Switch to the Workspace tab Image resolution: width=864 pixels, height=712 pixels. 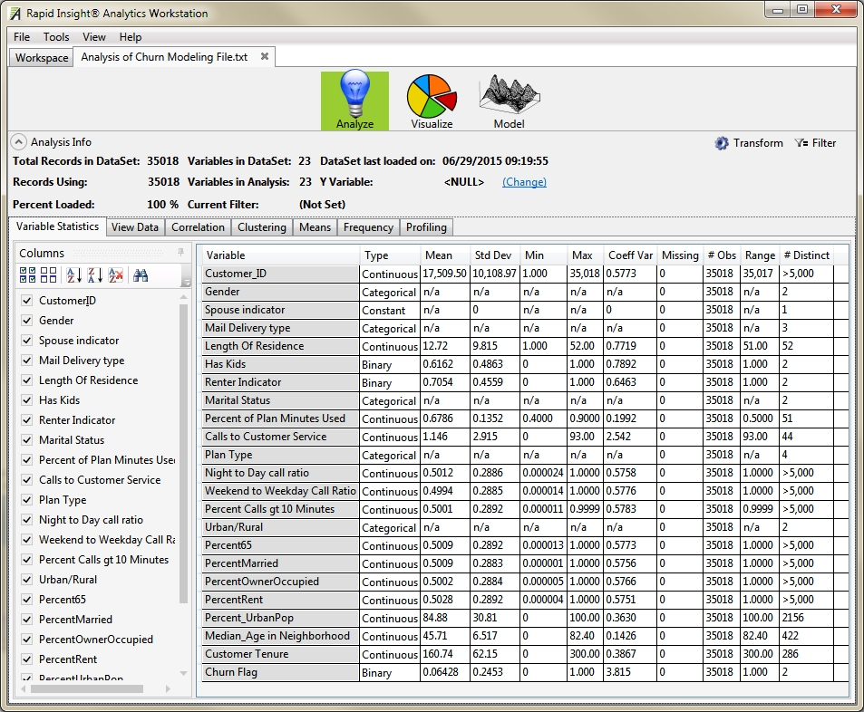42,58
